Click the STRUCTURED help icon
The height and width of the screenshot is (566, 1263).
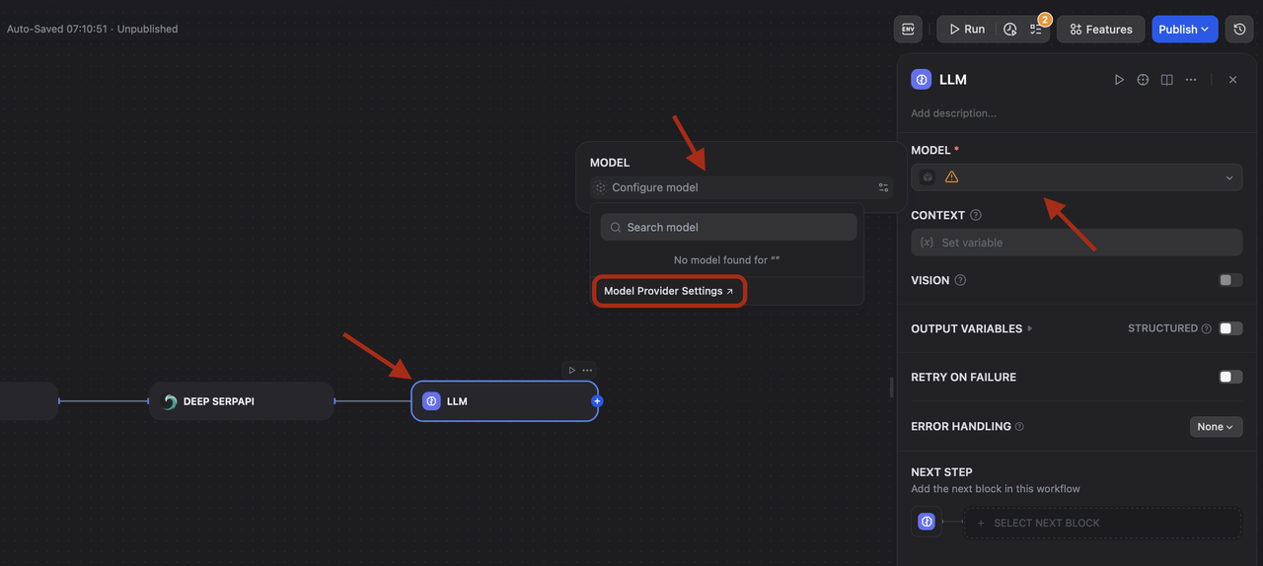pyautogui.click(x=1207, y=328)
